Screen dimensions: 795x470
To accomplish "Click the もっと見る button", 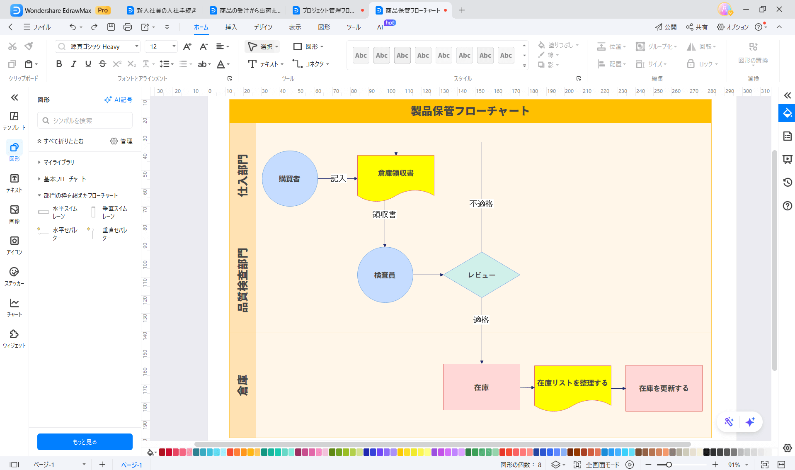I will (x=85, y=442).
